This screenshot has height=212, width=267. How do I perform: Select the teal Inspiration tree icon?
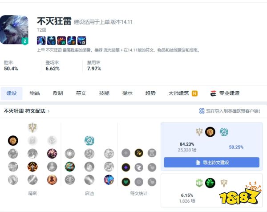click(x=89, y=140)
